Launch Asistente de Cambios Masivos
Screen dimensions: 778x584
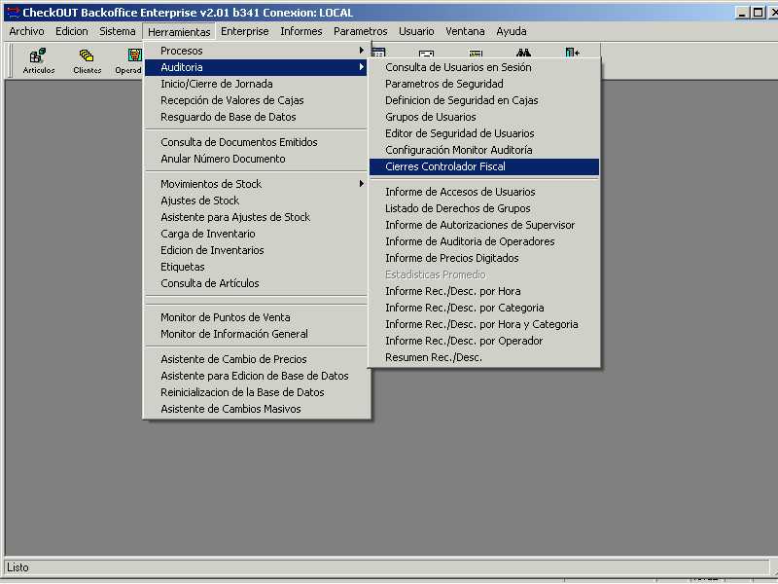point(256,409)
